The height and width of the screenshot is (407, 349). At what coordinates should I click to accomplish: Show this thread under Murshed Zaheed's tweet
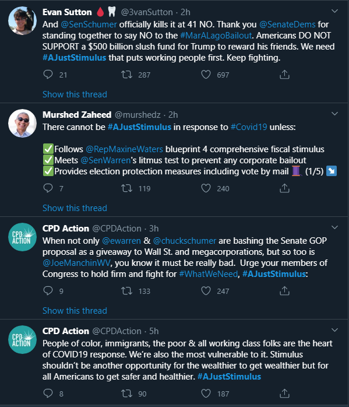click(75, 208)
